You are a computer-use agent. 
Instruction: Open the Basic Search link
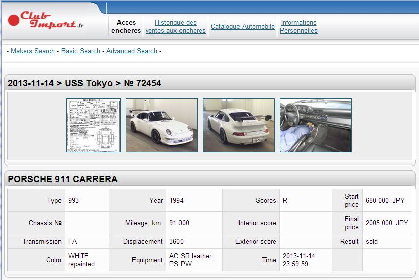click(81, 51)
